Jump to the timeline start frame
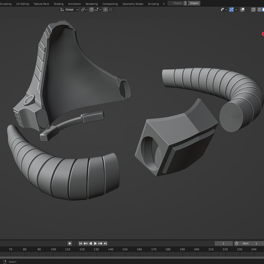The image size is (264, 264). pyautogui.click(x=80, y=244)
